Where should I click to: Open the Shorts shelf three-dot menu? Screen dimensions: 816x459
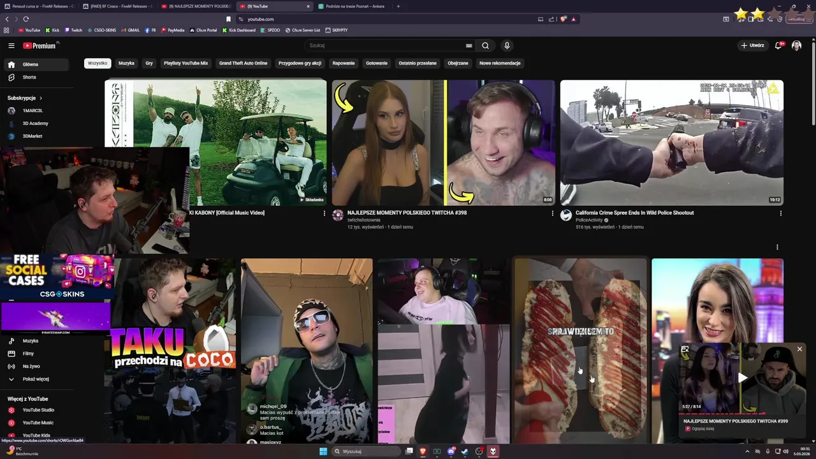click(777, 247)
